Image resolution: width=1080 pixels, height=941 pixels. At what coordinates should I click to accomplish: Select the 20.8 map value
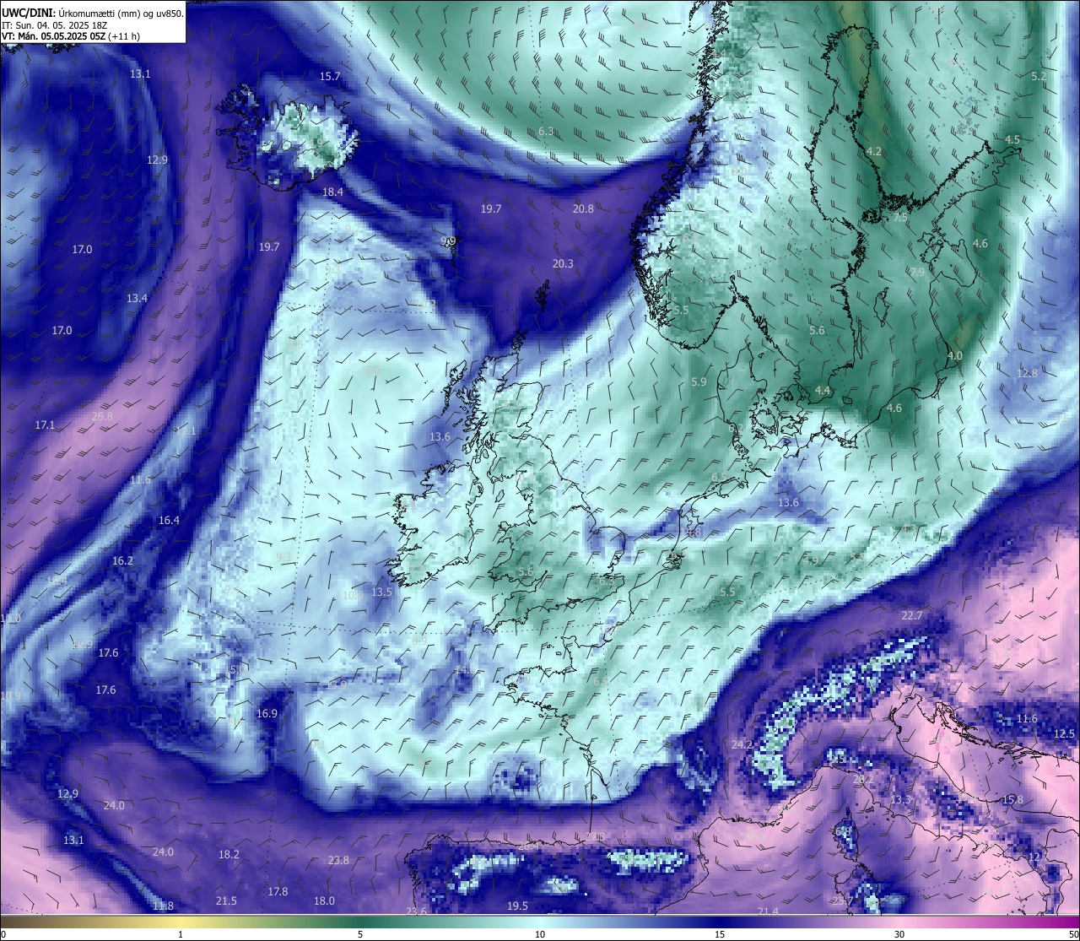[583, 208]
